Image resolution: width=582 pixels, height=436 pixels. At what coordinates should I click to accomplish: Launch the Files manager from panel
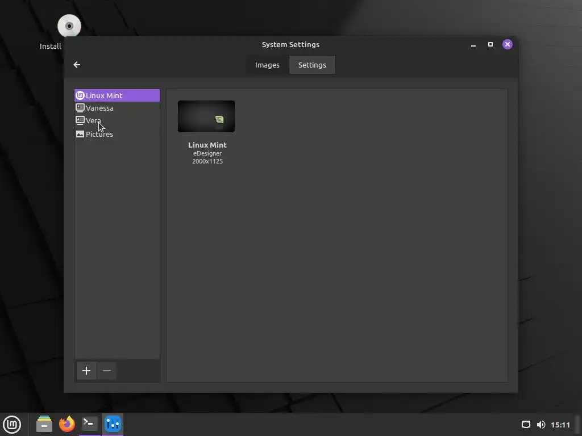pos(44,424)
